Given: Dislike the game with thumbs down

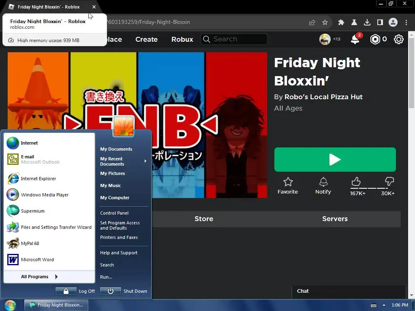Looking at the screenshot, I should click(389, 182).
